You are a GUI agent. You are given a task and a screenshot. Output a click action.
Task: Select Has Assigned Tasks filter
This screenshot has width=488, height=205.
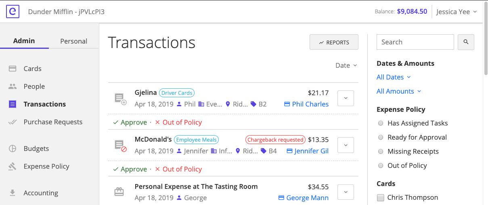tap(381, 123)
